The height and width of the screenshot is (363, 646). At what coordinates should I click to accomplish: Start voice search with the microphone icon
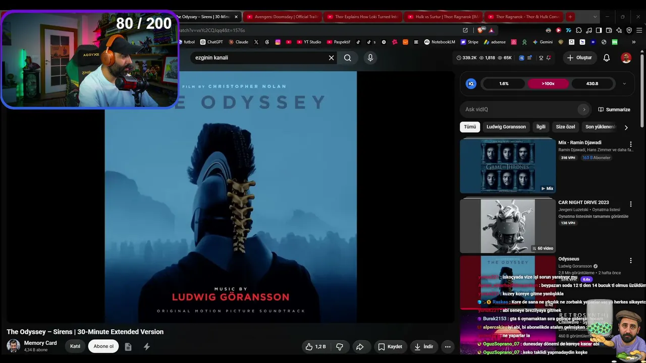tap(370, 57)
